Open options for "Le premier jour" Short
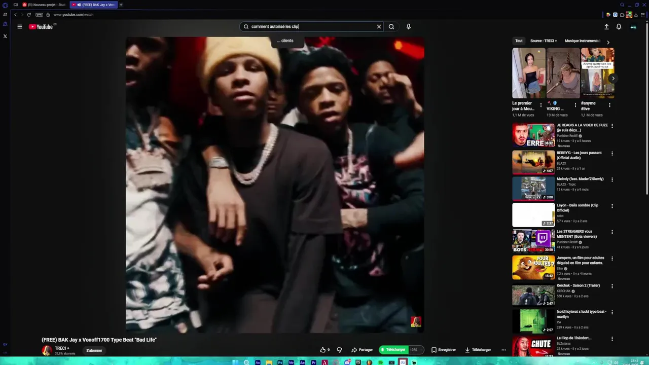The image size is (649, 365). (x=541, y=105)
